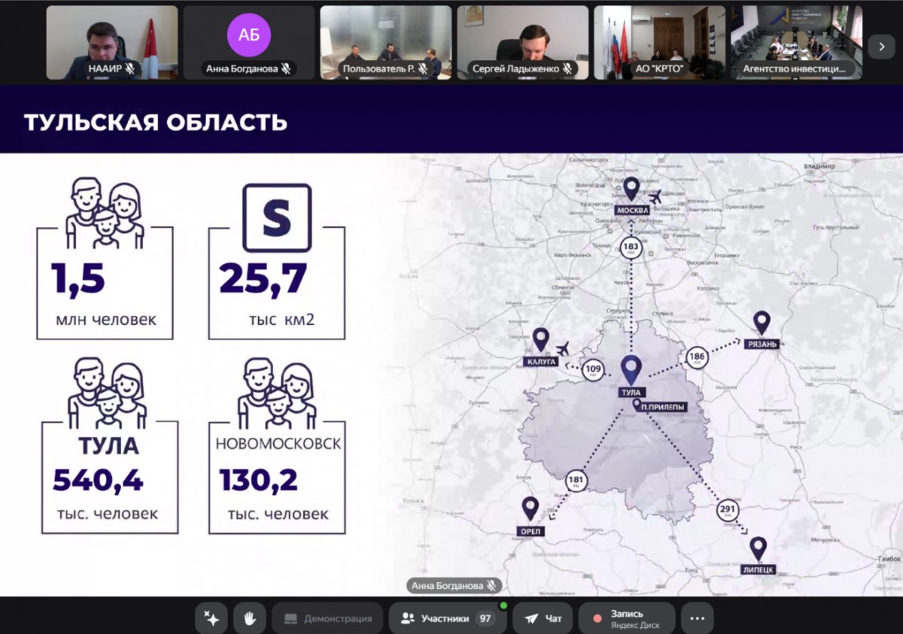Select the НААИР participant video tile
This screenshot has height=634, width=903.
pyautogui.click(x=112, y=42)
